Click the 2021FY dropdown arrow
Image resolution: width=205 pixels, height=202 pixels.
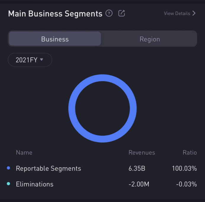click(41, 59)
